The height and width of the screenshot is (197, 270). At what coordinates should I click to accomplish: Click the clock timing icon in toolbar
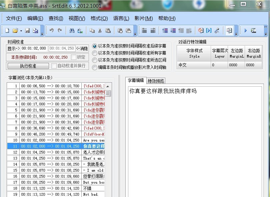click(201, 31)
